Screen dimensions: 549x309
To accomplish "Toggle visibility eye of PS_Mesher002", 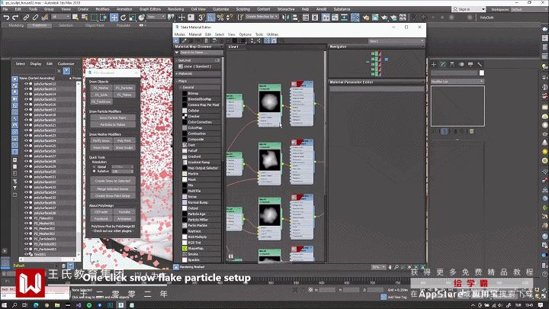I will pos(26,228).
